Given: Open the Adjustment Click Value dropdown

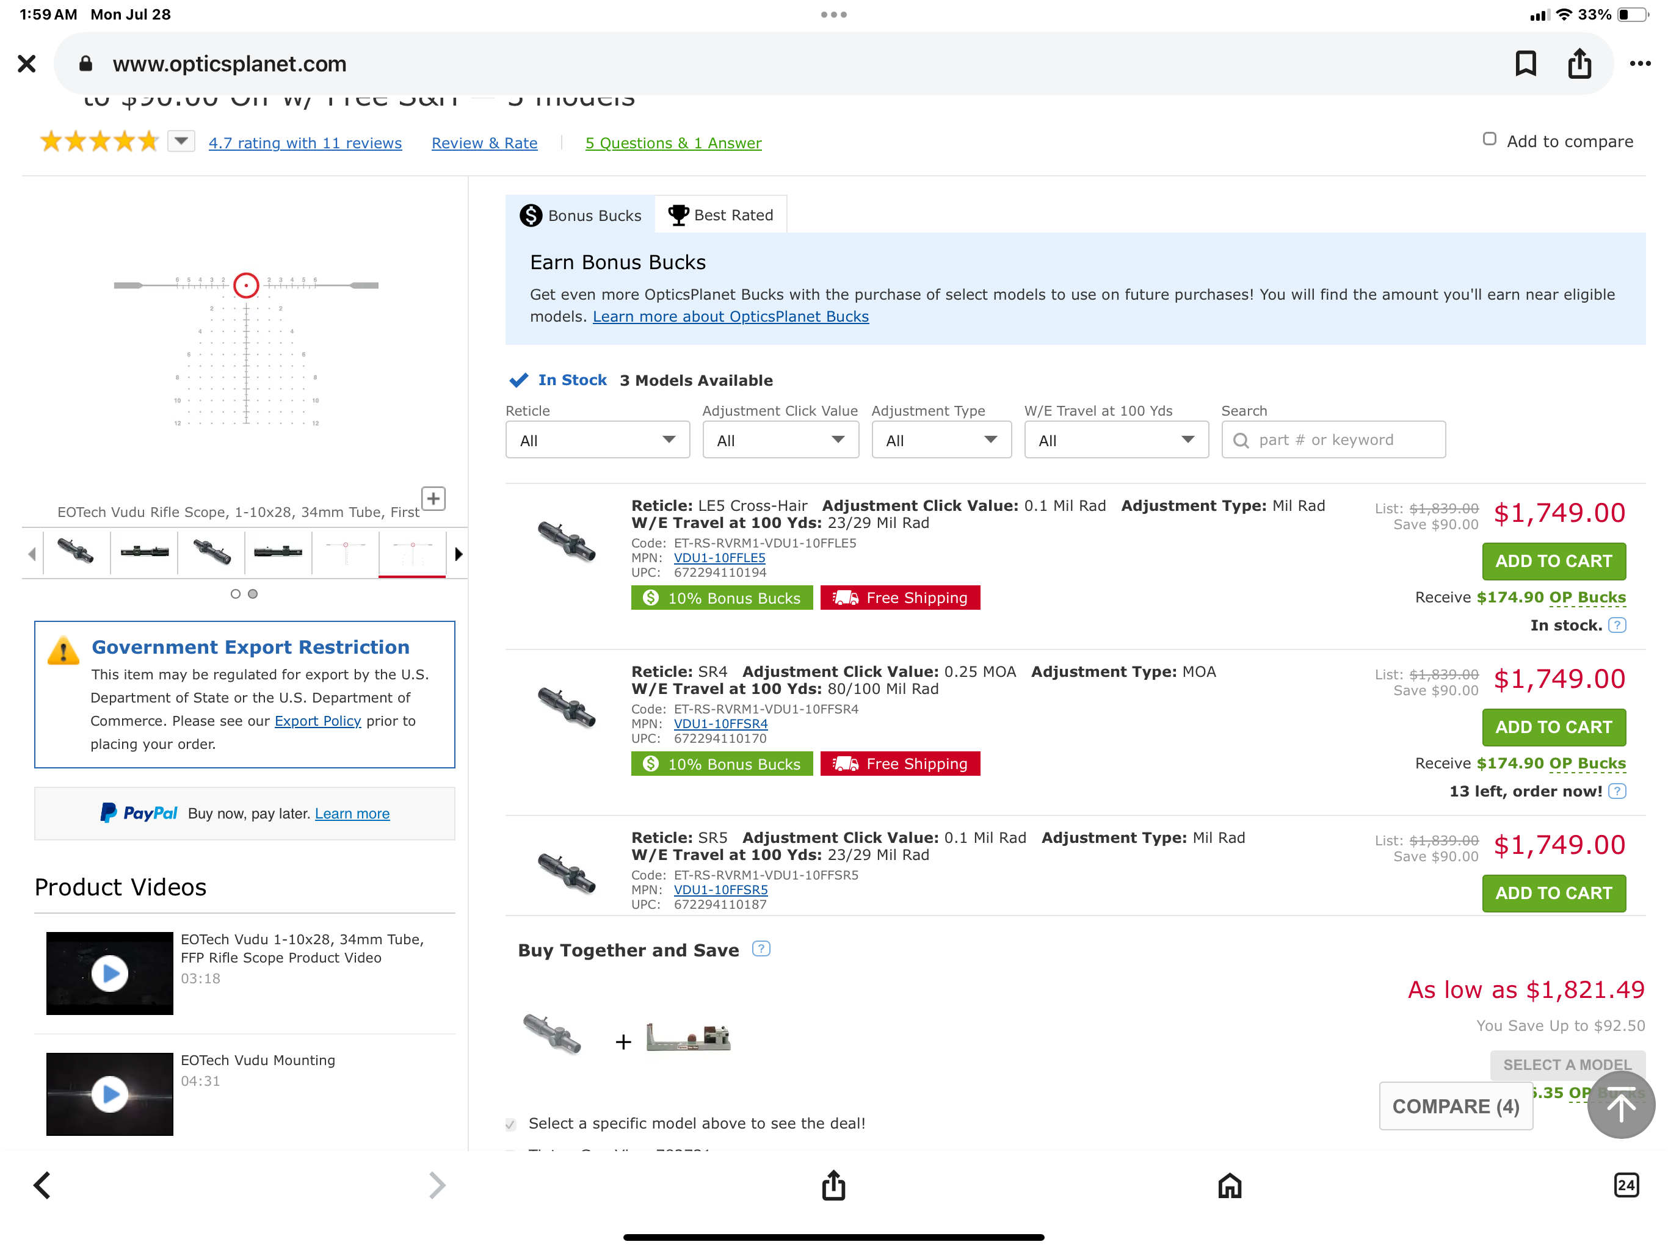Looking at the screenshot, I should coord(780,440).
